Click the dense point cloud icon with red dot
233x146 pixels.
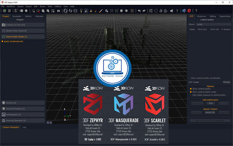click(38, 11)
